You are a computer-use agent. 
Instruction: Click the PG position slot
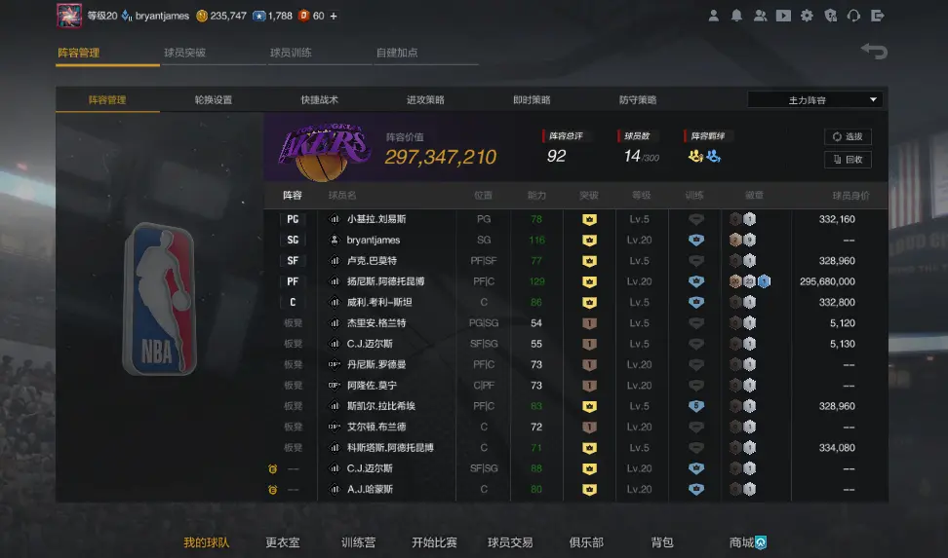[x=293, y=219]
